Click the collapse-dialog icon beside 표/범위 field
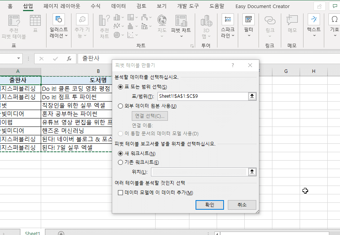 click(x=252, y=97)
